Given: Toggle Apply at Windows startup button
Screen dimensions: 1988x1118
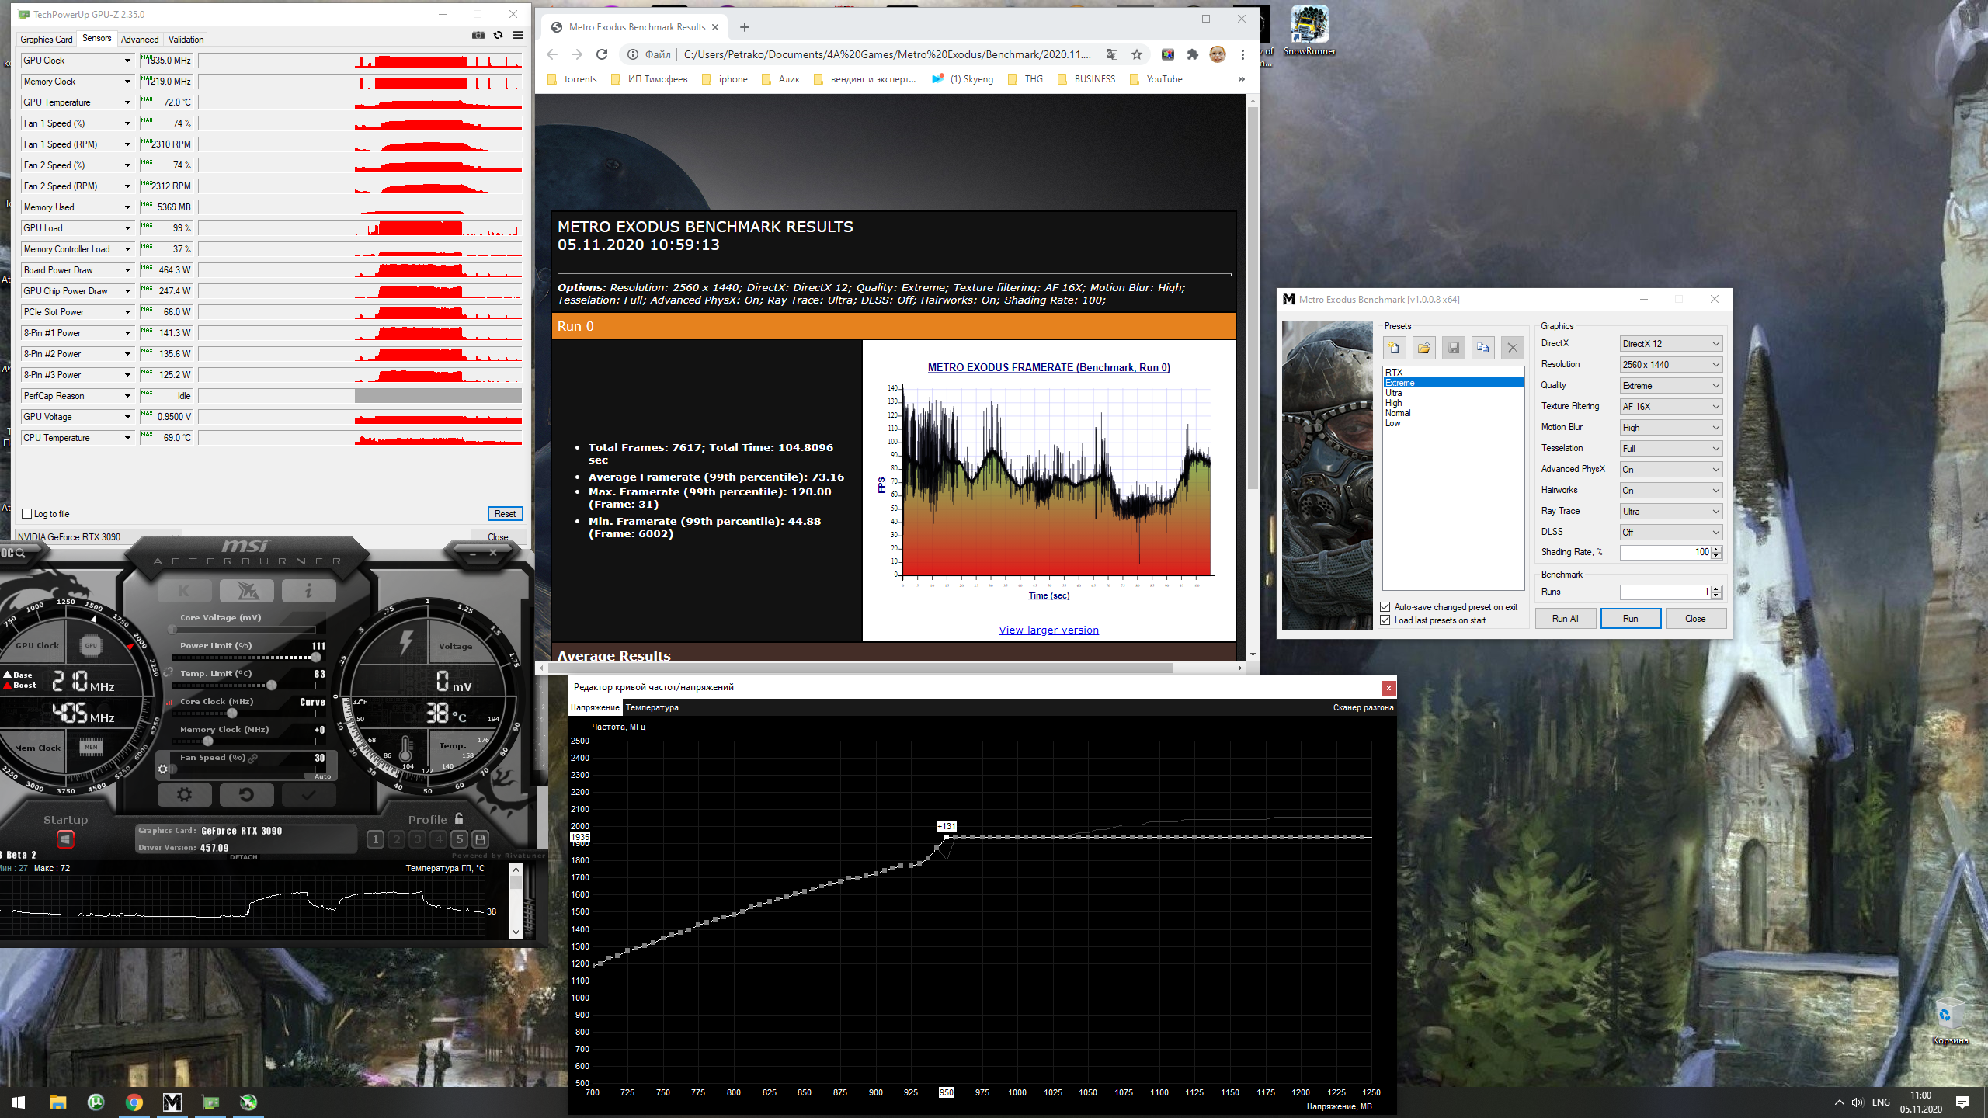Looking at the screenshot, I should coord(65,839).
